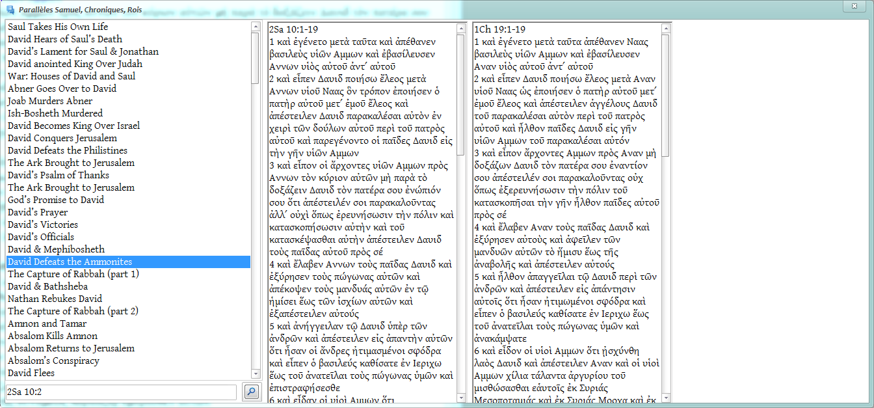This screenshot has height=408, width=874.
Task: Click the passage list scroll down arrow
Action: [x=256, y=374]
